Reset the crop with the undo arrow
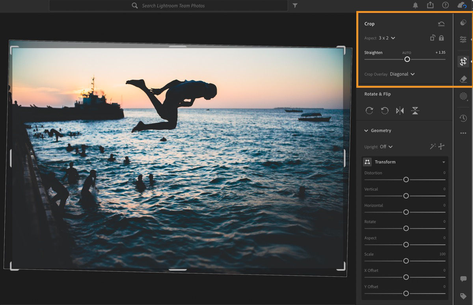473x305 pixels. click(x=441, y=24)
